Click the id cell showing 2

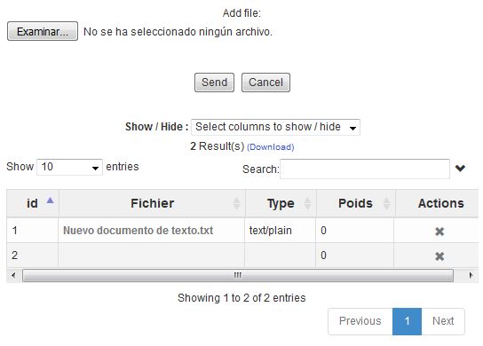pyautogui.click(x=32, y=256)
